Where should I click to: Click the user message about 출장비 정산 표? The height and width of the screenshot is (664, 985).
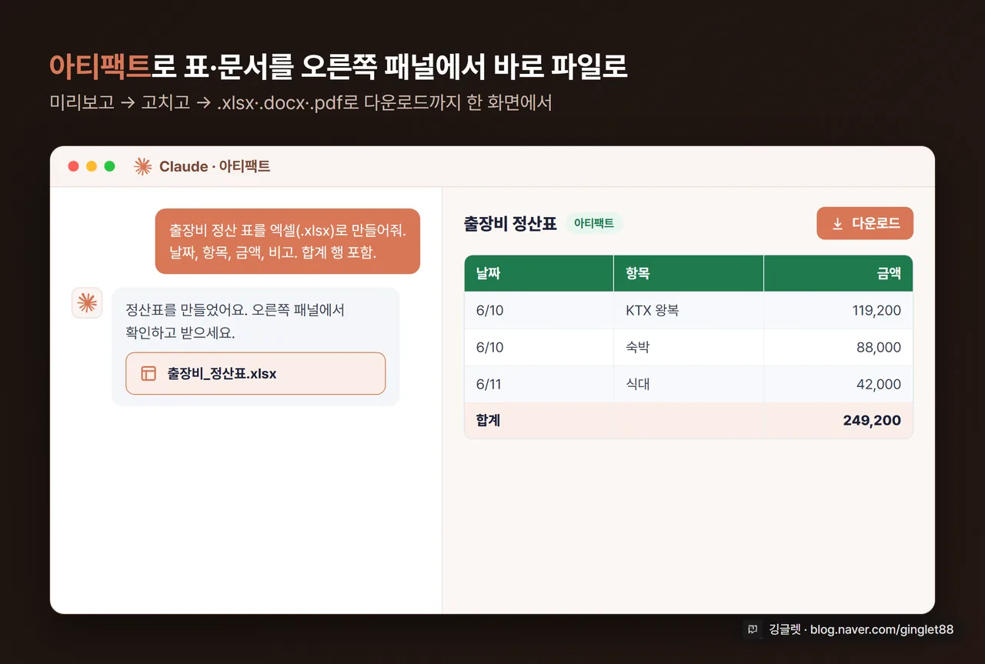click(288, 242)
